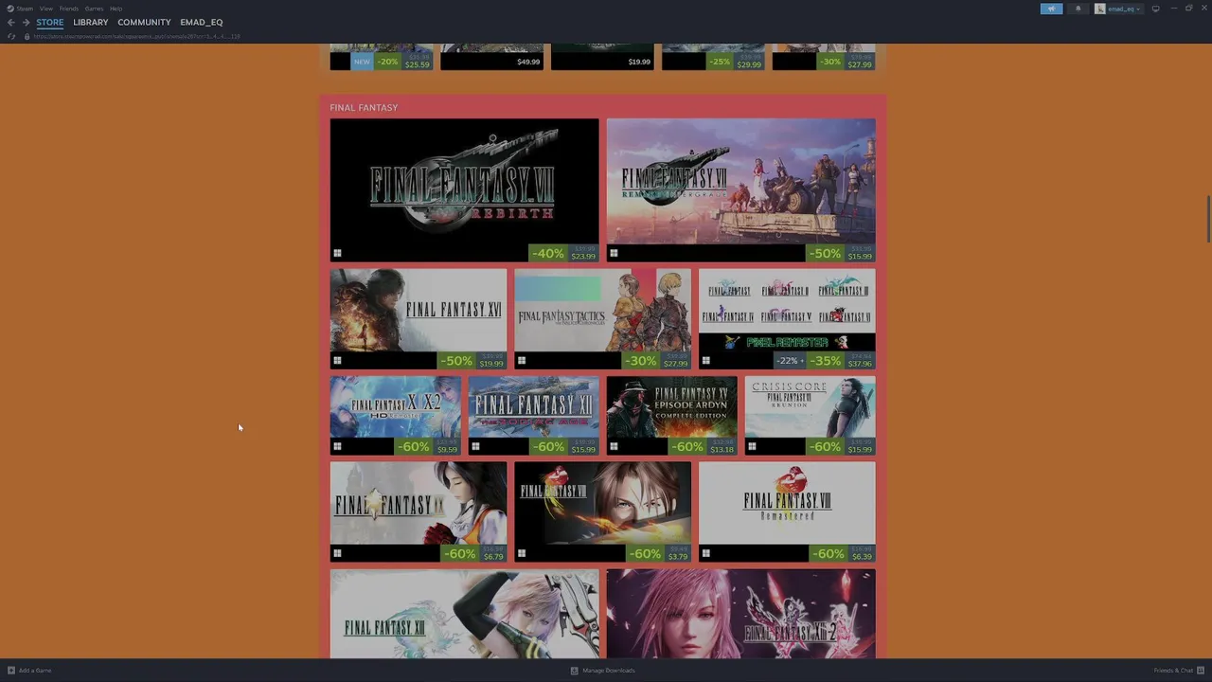The width and height of the screenshot is (1212, 682).
Task: Open the Final Fantasy IX tile
Action: point(418,512)
